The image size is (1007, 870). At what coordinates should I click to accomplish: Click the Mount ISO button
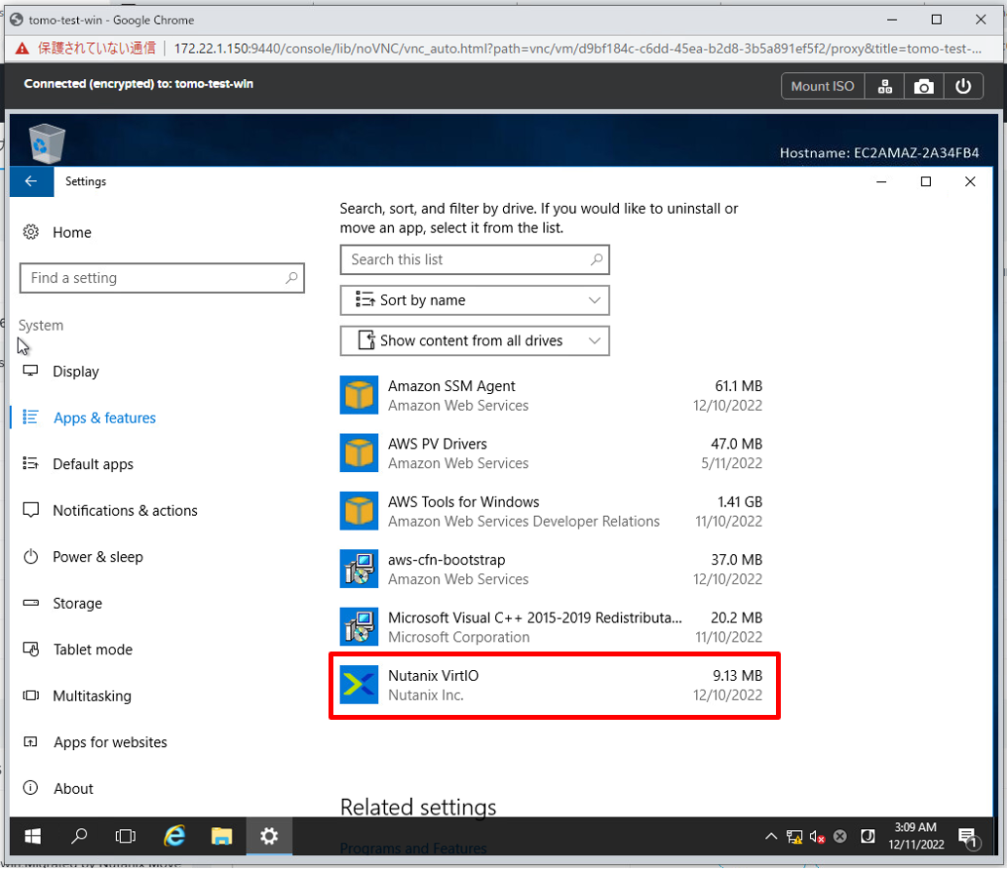(822, 86)
